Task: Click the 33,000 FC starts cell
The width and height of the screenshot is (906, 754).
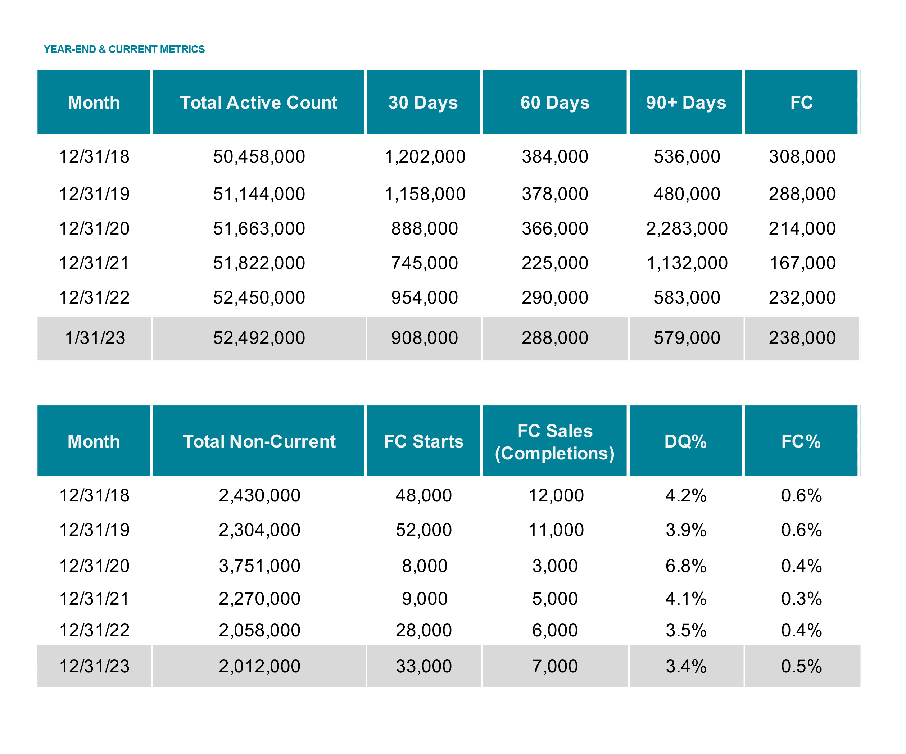Action: point(423,667)
